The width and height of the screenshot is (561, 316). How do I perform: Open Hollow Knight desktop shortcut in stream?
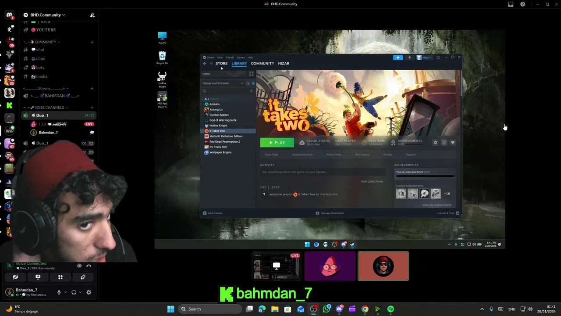[162, 79]
